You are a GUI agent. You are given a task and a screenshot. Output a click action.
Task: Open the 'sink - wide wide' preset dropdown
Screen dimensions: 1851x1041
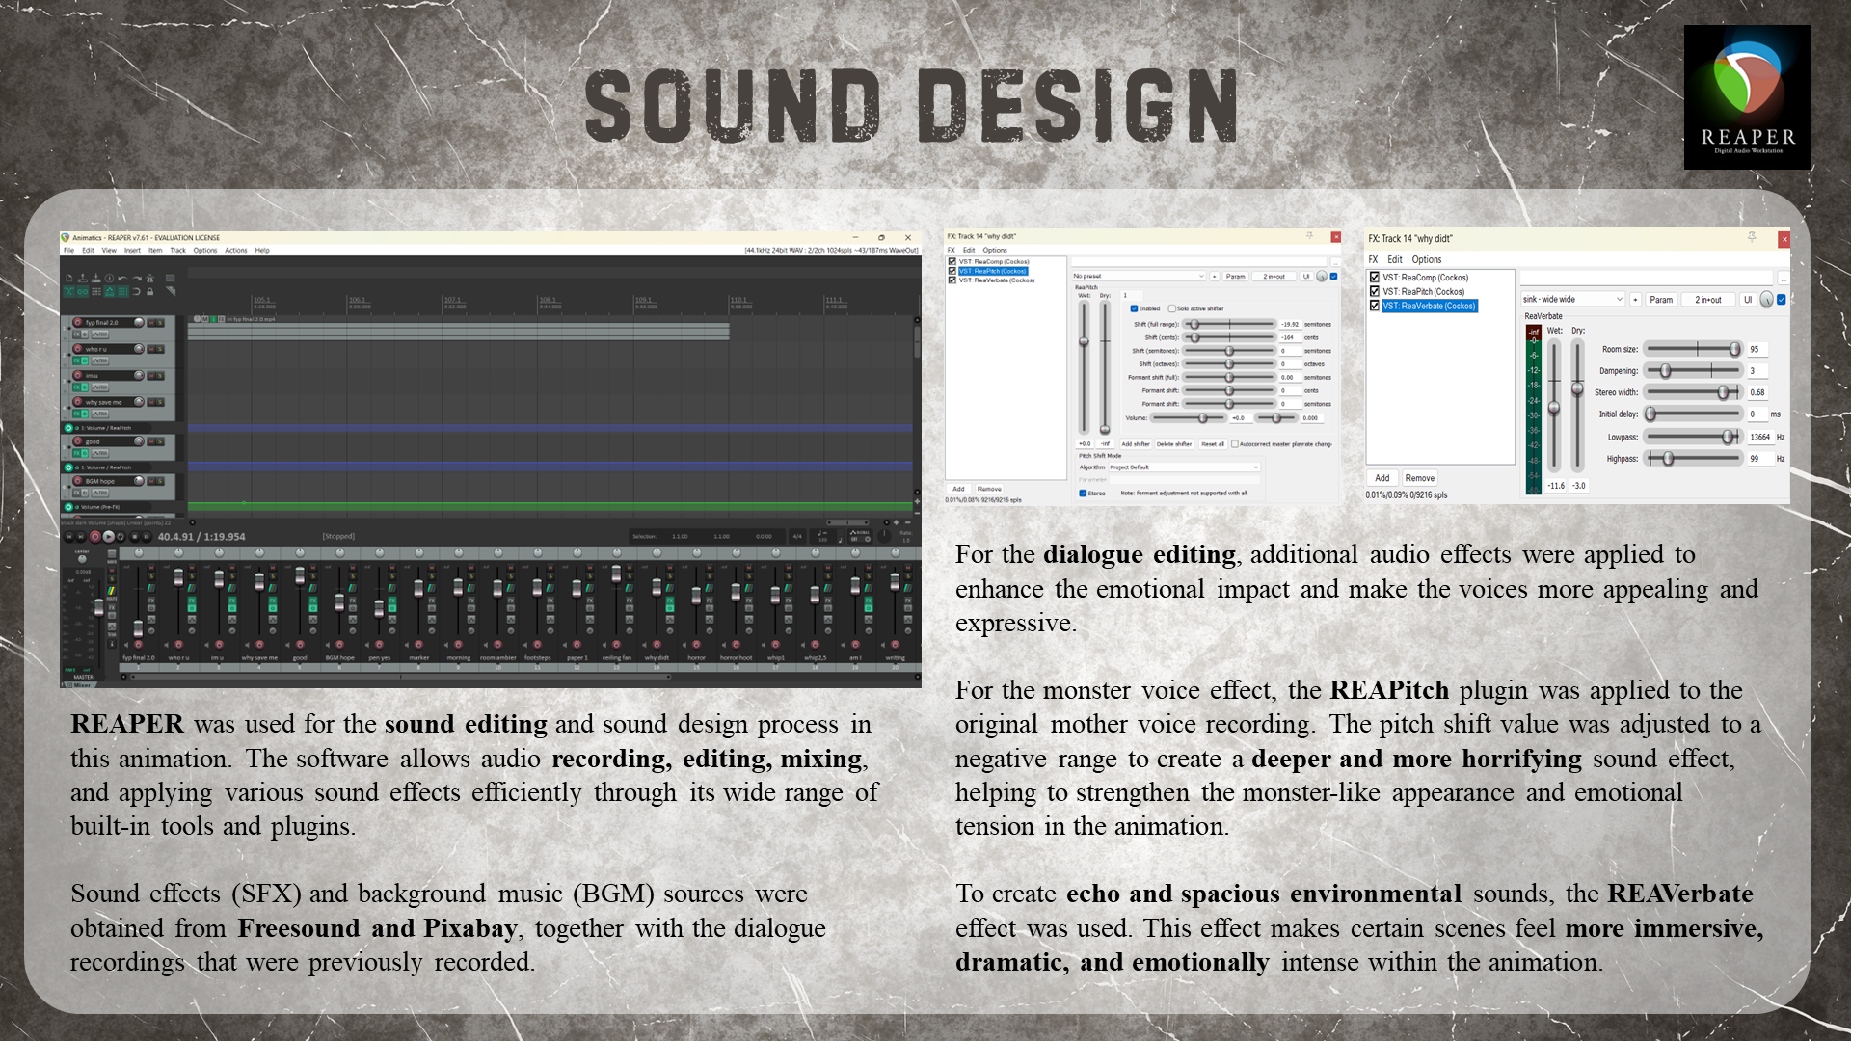pyautogui.click(x=1573, y=300)
